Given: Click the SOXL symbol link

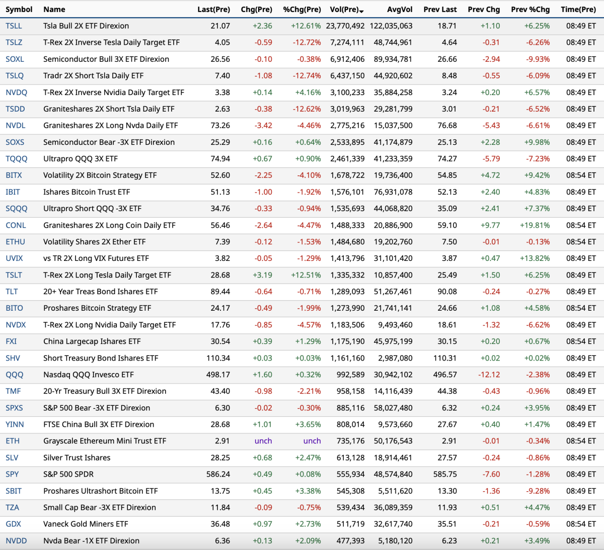Looking at the screenshot, I should 15,59.
